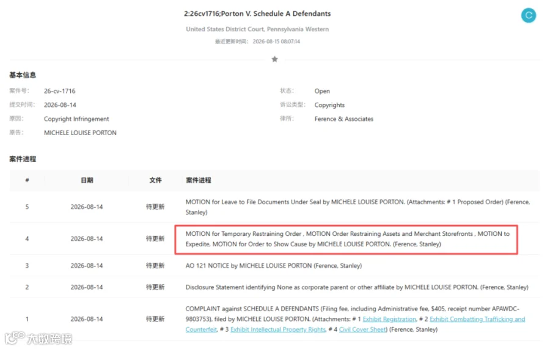Click the 文件 column header
The width and height of the screenshot is (550, 349).
click(x=155, y=180)
